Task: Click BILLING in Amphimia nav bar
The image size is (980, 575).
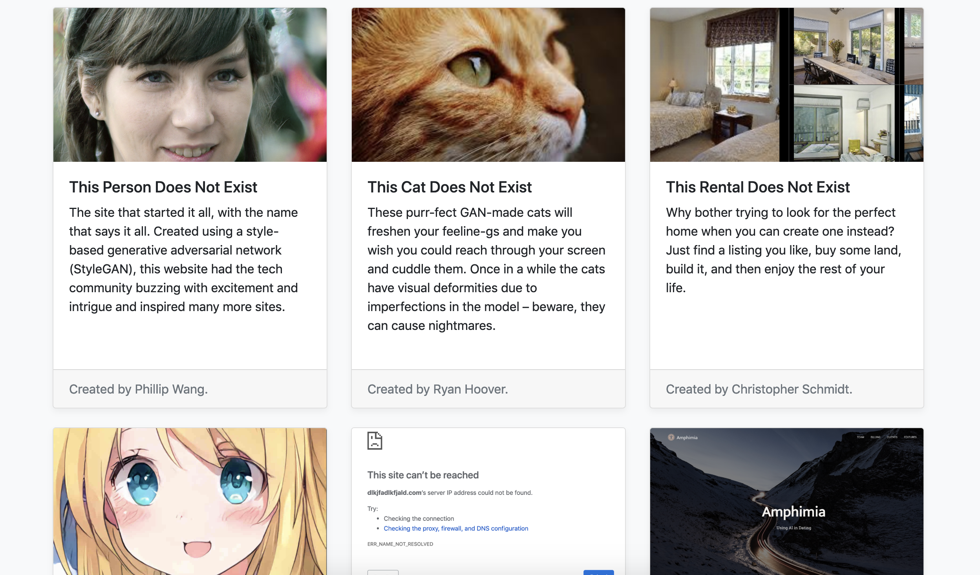Action: [876, 437]
